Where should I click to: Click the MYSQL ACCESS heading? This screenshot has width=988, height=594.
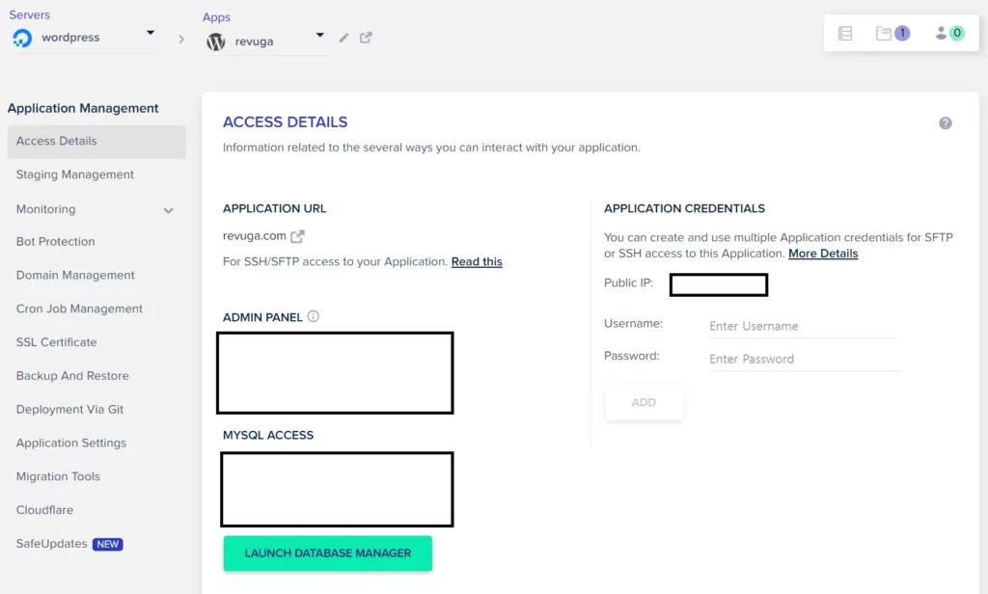tap(268, 435)
